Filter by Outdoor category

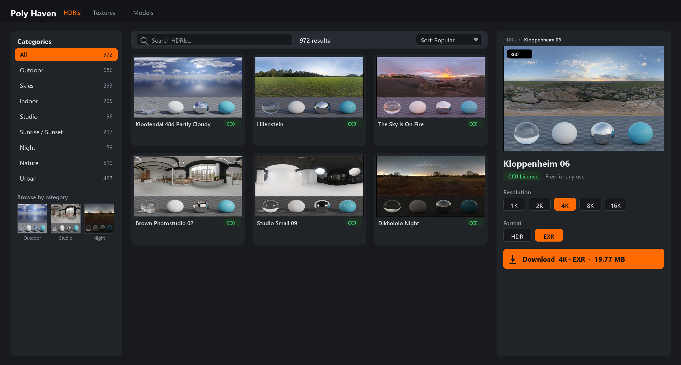click(x=66, y=70)
